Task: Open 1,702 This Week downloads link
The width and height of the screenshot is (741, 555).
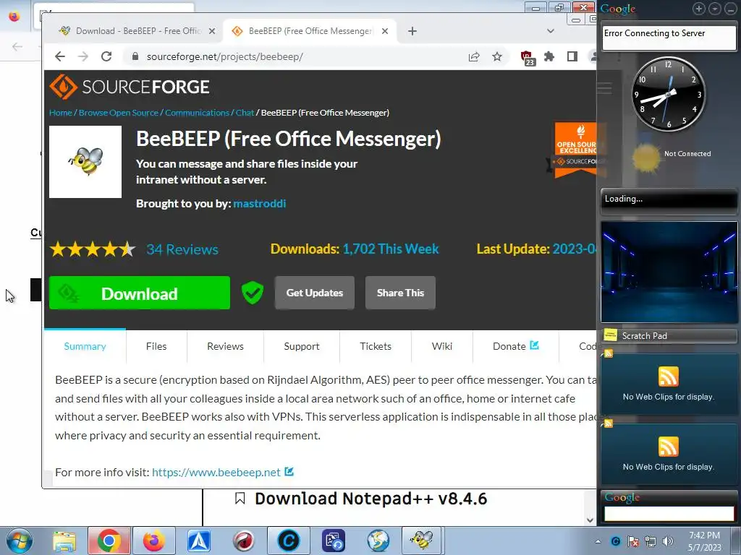Action: (x=391, y=249)
